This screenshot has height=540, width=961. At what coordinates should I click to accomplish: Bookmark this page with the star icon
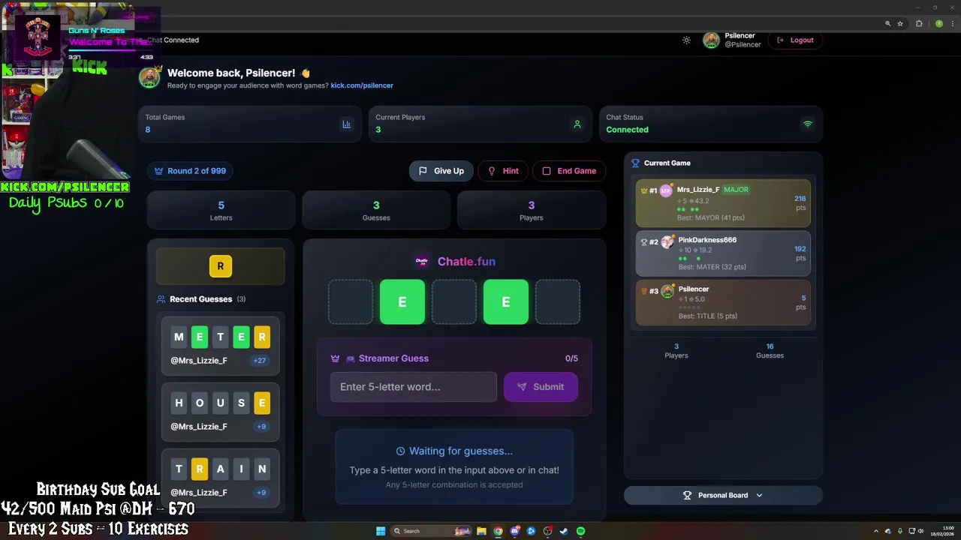(900, 23)
